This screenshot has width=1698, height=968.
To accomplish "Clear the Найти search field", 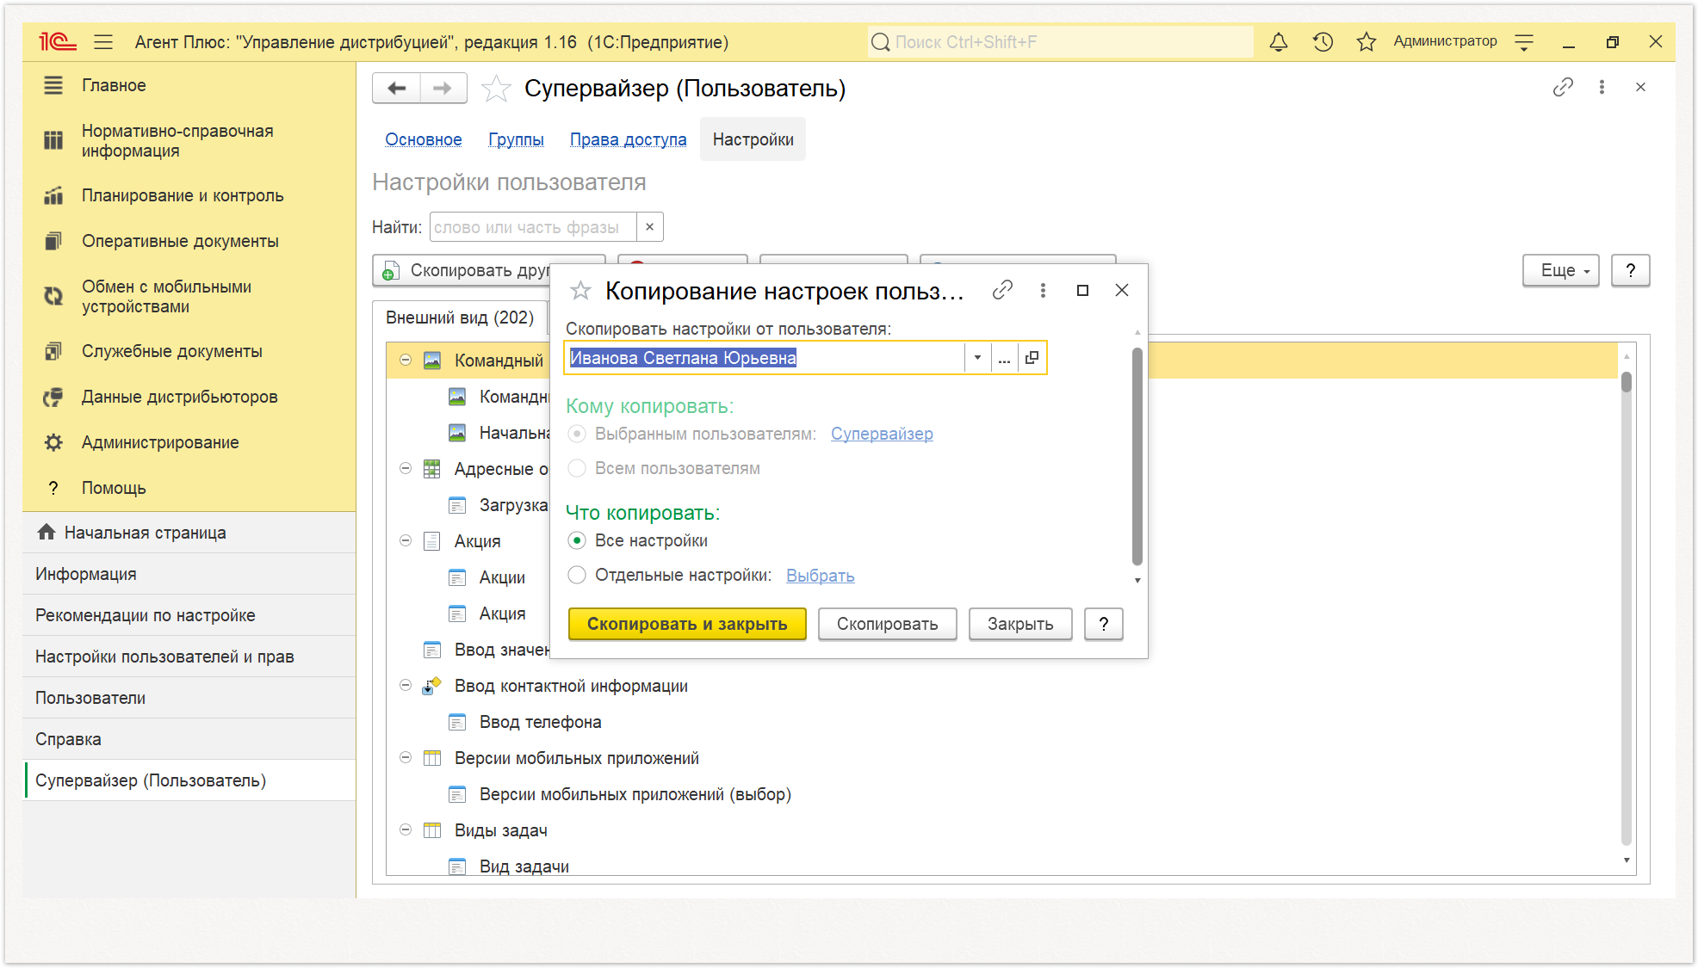I will [650, 227].
